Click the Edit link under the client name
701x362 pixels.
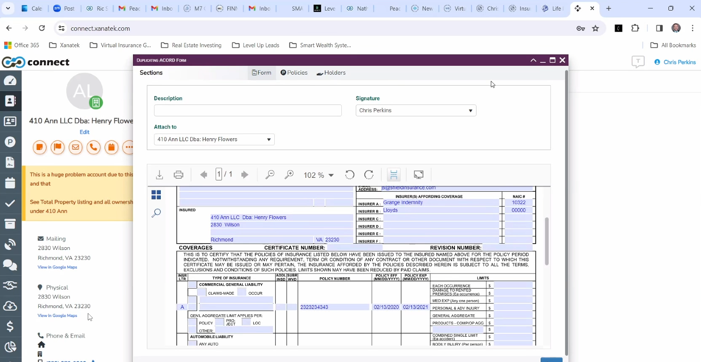pyautogui.click(x=84, y=132)
